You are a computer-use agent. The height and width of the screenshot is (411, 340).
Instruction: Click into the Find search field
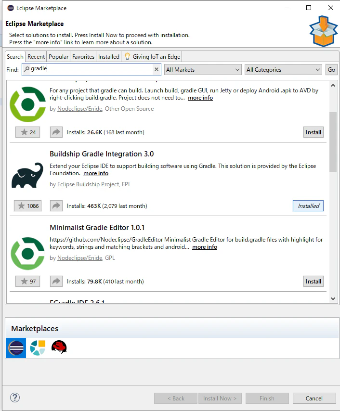(x=92, y=69)
